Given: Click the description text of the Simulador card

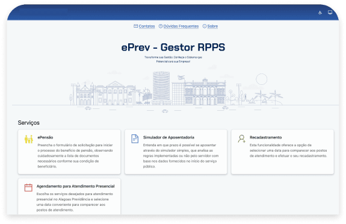Looking at the screenshot, I should click(x=181, y=156).
